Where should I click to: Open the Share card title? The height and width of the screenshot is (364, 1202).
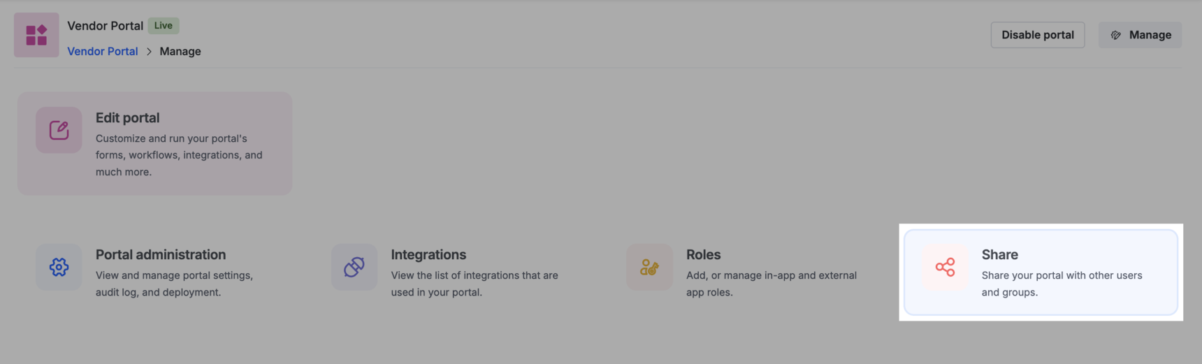point(999,254)
